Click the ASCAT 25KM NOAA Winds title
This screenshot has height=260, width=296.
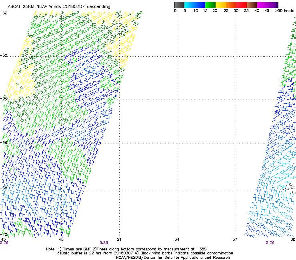point(59,6)
